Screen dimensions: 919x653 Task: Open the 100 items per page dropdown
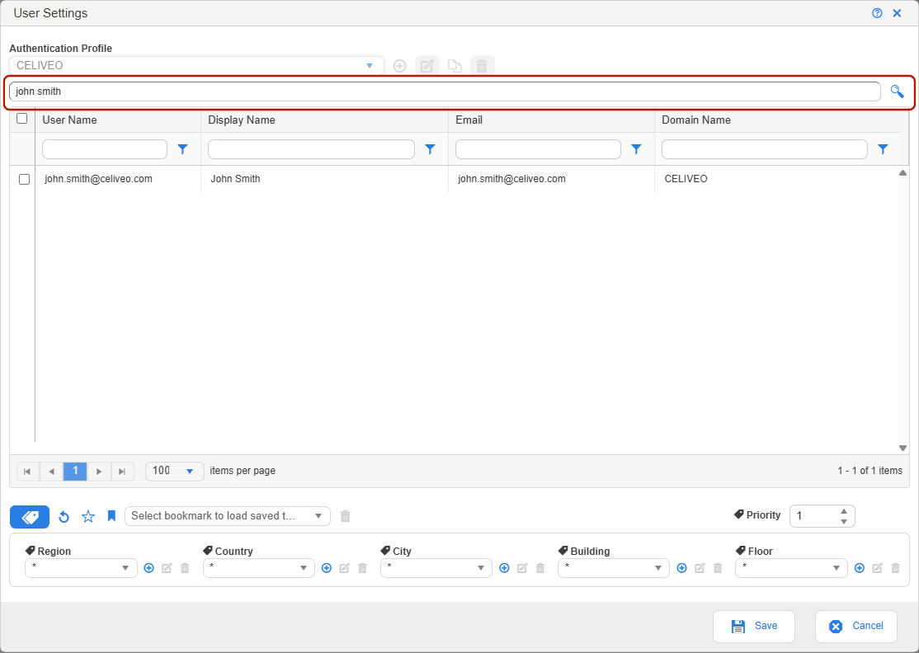[175, 472]
